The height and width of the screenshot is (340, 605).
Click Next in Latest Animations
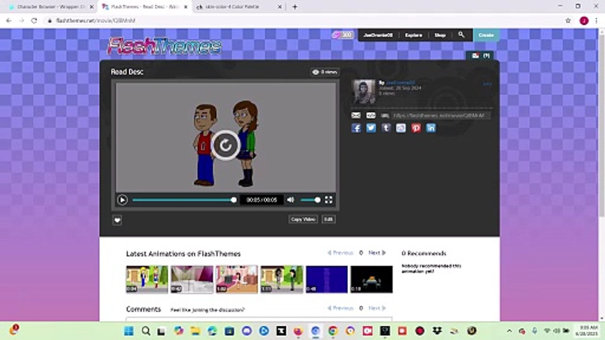(377, 253)
